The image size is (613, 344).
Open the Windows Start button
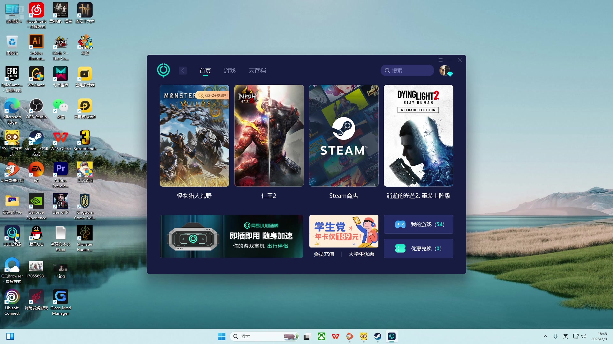[x=222, y=336]
